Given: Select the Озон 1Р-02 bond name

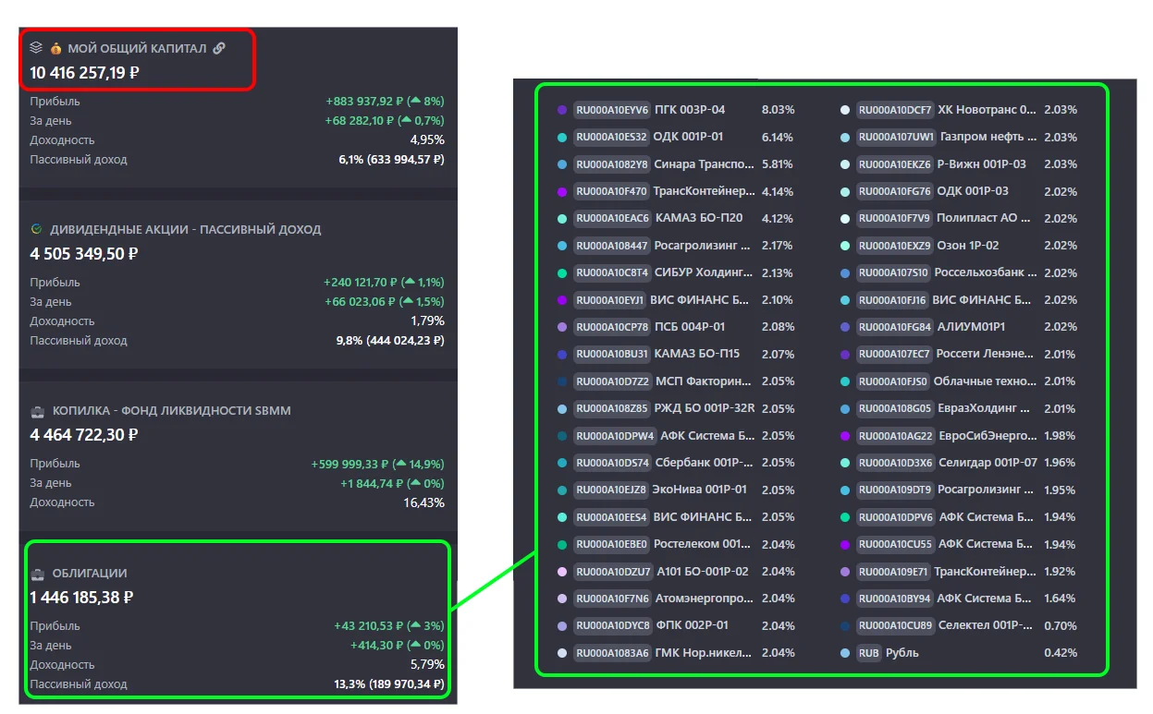Looking at the screenshot, I should click(968, 246).
